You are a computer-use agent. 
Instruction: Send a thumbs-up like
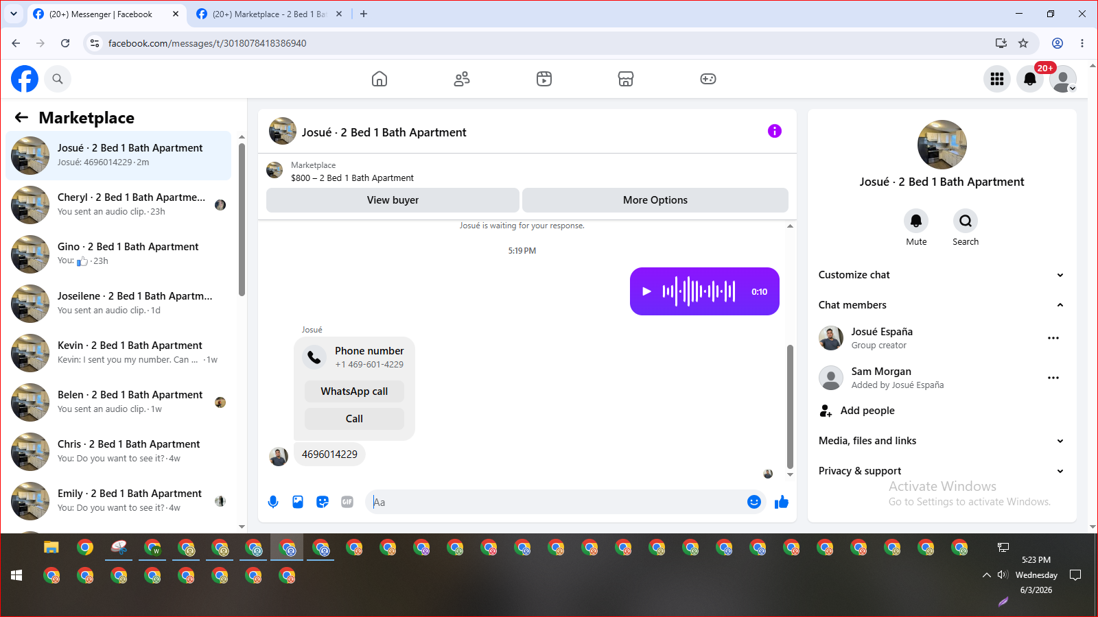pyautogui.click(x=782, y=502)
